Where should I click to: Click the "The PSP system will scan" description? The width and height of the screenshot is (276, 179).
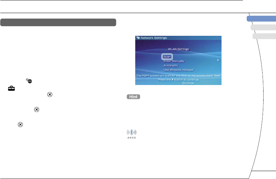(178, 75)
